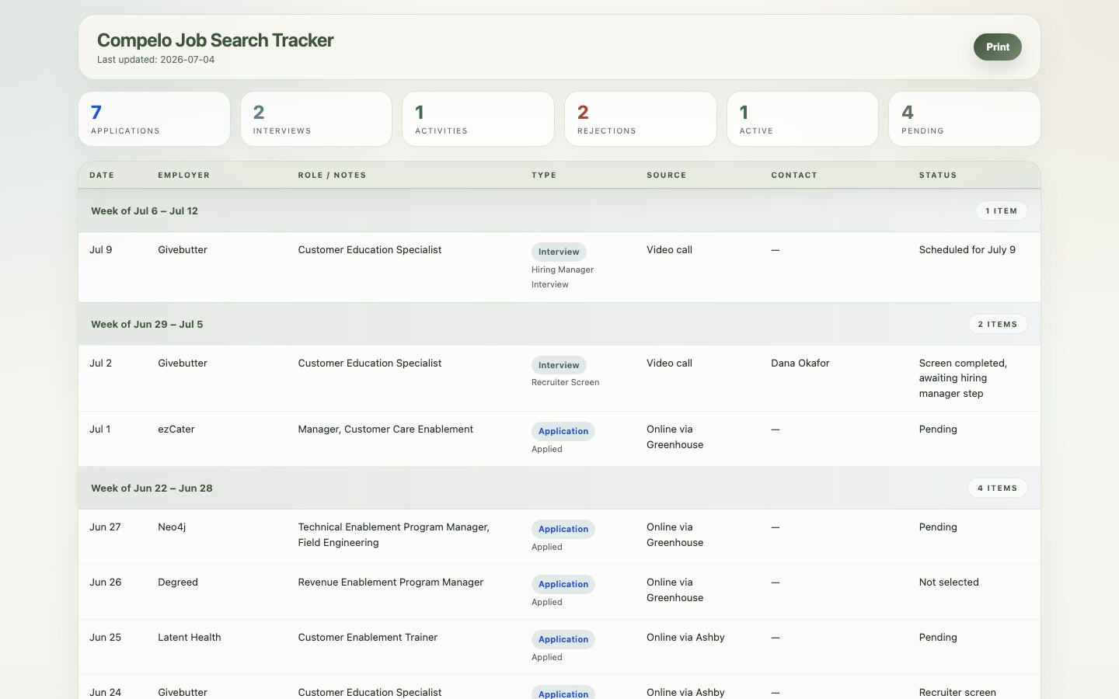Image resolution: width=1119 pixels, height=699 pixels.
Task: Click the 'Pending' status in the ezCater row
Action: pyautogui.click(x=938, y=429)
